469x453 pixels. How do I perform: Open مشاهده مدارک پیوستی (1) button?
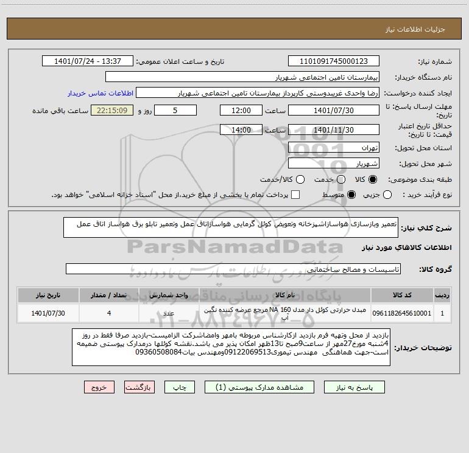pyautogui.click(x=259, y=387)
